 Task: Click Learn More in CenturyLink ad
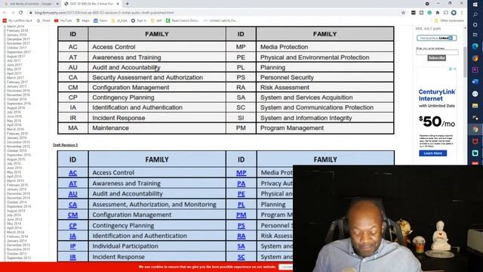pos(432,153)
